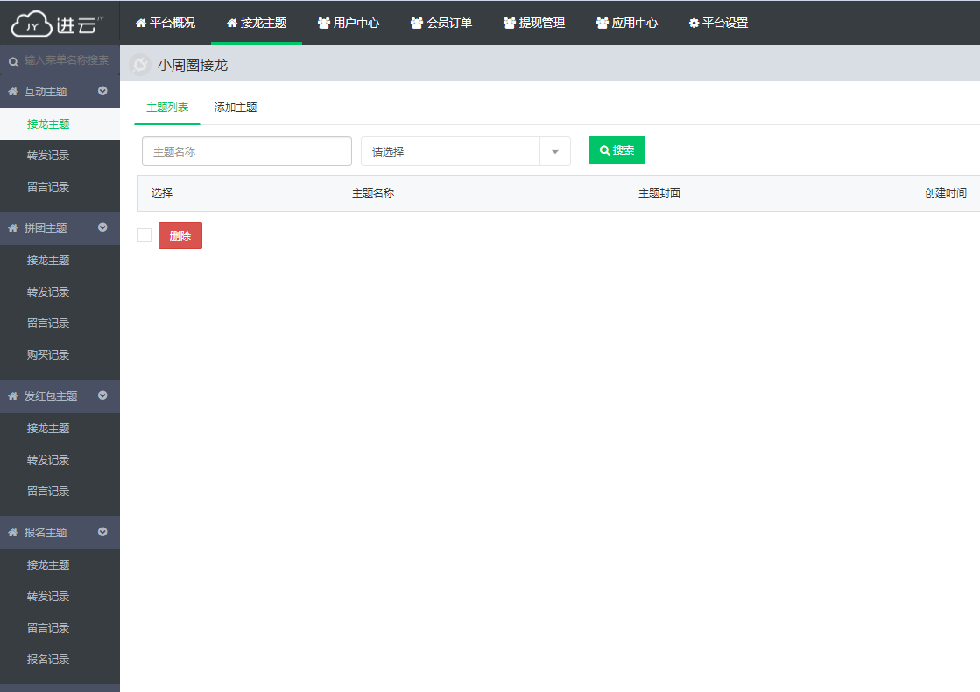The image size is (980, 692).
Task: Click the gear icon beside 平台设置
Action: pyautogui.click(x=694, y=24)
